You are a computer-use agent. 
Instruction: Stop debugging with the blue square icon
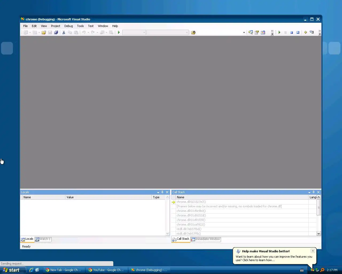[292, 32]
